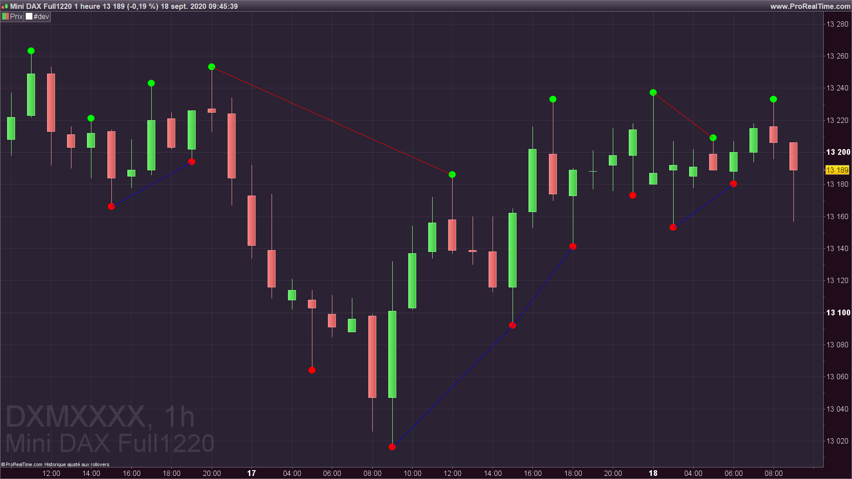
Task: Click the lowest red pivot dot near 13 020
Action: point(392,447)
